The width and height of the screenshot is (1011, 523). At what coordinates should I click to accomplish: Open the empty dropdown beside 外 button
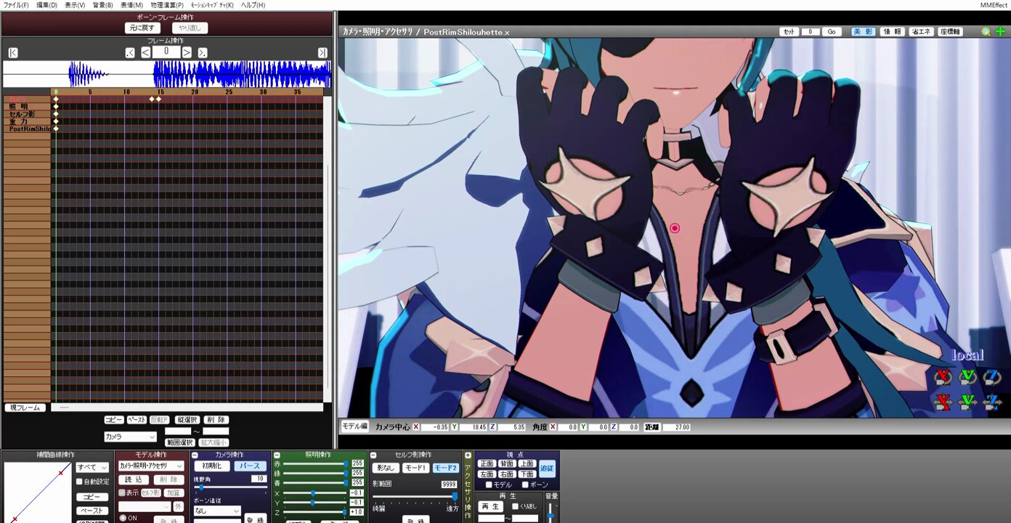coord(145,506)
